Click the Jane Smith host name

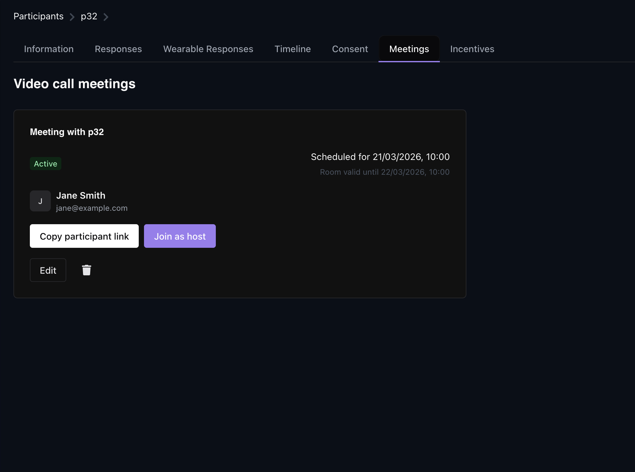click(x=81, y=195)
